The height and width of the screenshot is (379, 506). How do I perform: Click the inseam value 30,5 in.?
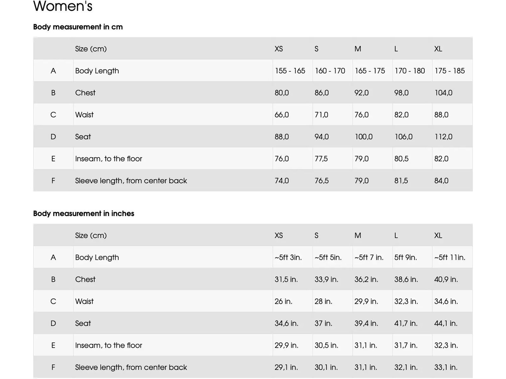pos(326,345)
